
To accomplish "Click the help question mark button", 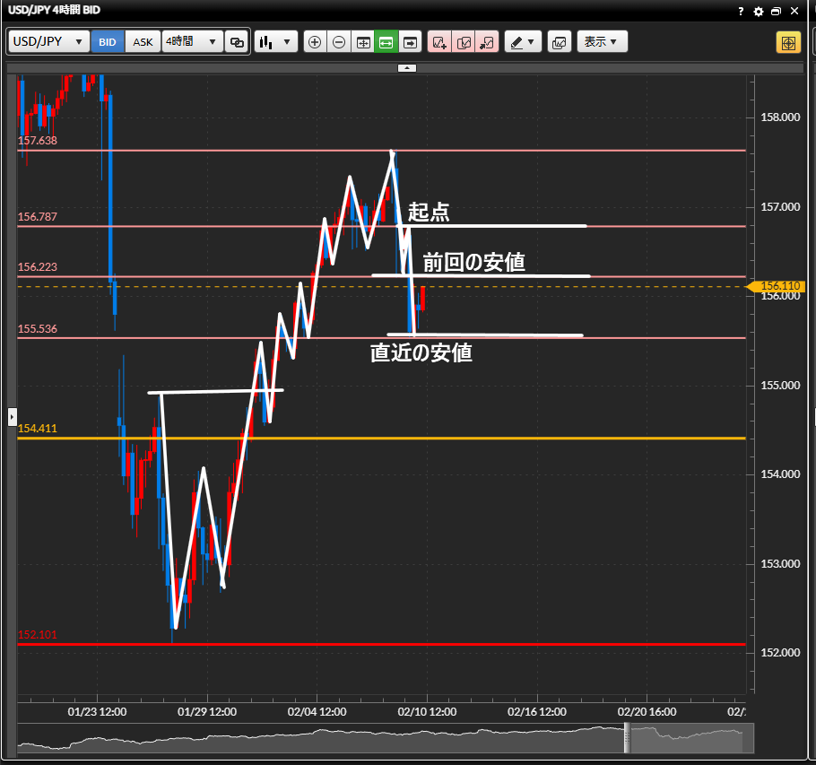I will (x=741, y=12).
